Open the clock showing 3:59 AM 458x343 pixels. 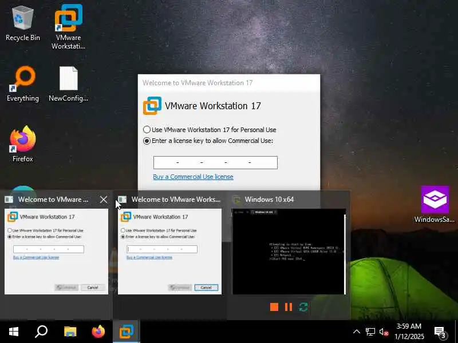click(409, 332)
